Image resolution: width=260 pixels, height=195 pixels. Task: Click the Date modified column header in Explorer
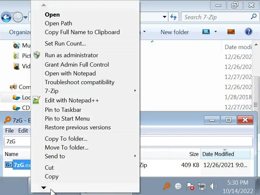238,47
